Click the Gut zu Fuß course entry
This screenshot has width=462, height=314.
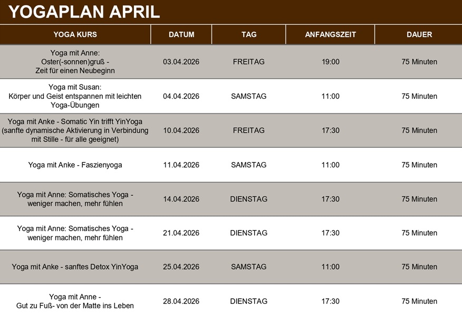pos(75,301)
